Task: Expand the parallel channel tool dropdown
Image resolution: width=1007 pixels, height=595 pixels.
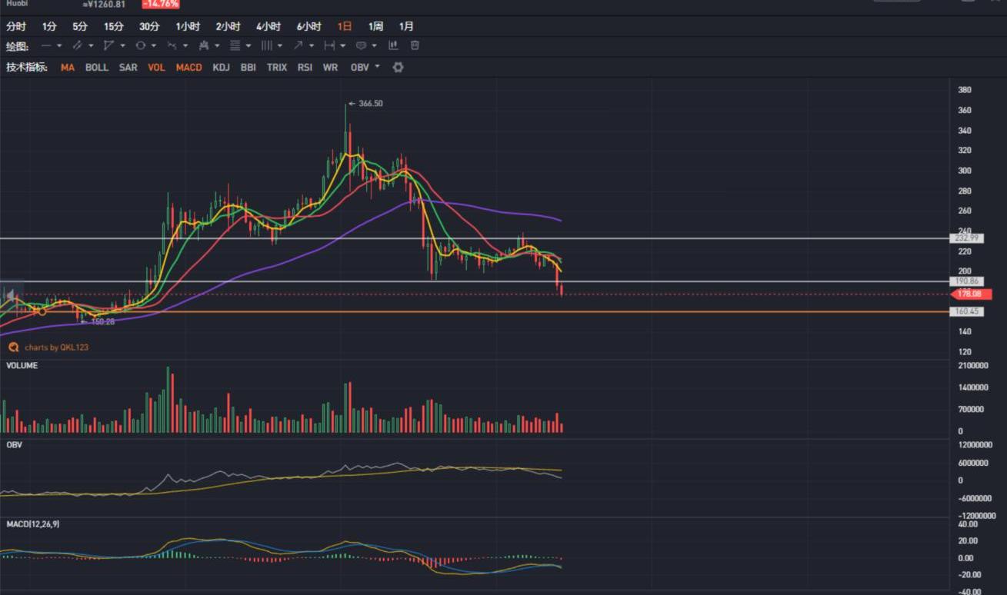Action: coord(91,45)
